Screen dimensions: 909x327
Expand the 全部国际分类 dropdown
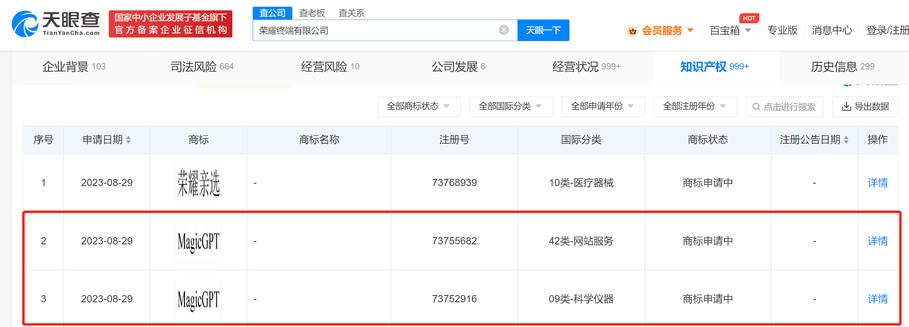511,107
